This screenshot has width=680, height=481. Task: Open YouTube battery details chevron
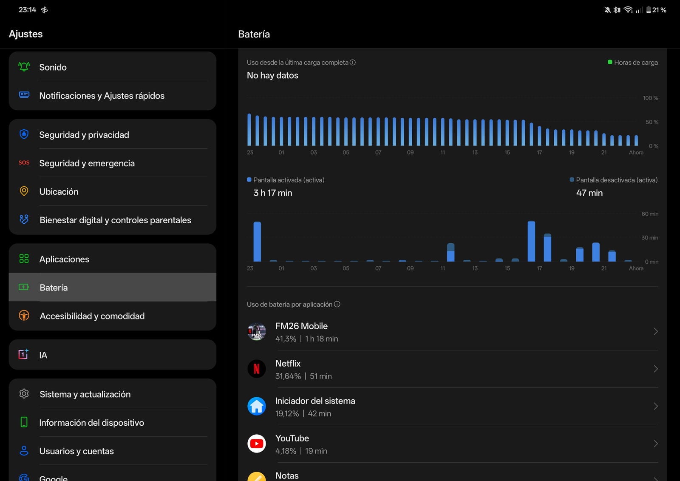(655, 444)
